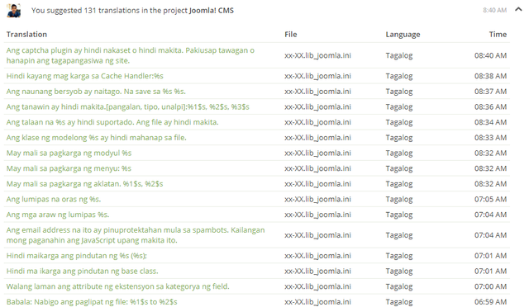Click file name in the 08:40 AM row
Image resolution: width=529 pixels, height=307 pixels.
pyautogui.click(x=317, y=55)
